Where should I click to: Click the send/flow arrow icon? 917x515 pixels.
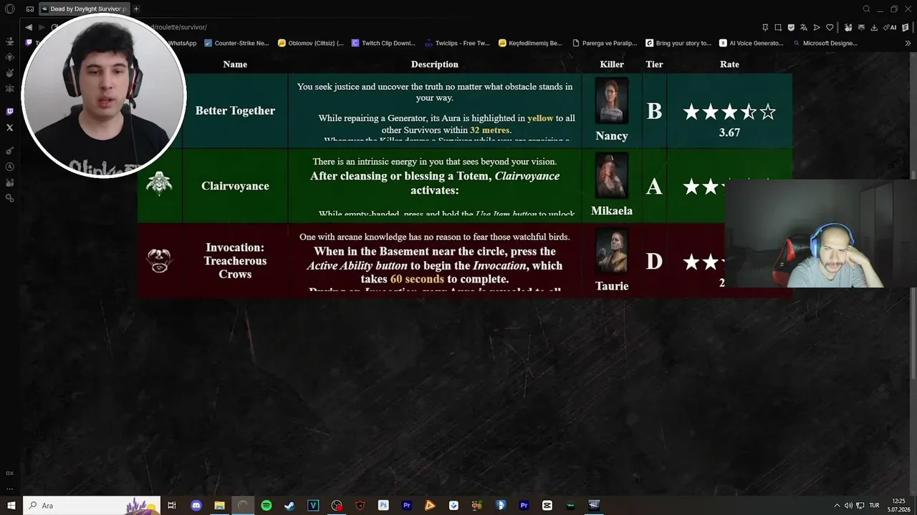click(817, 27)
